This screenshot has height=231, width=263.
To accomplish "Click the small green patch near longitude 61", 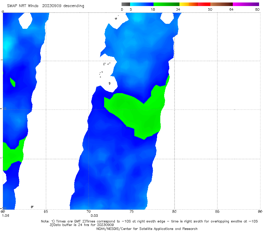I will (12, 82).
